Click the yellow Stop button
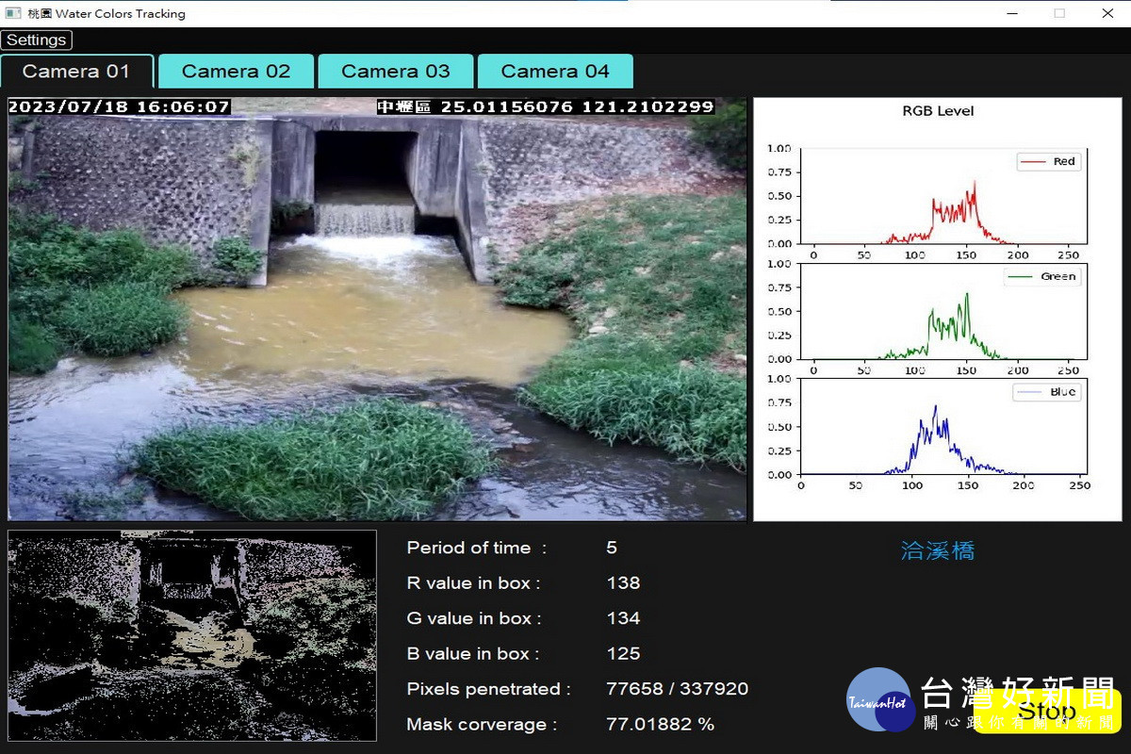The height and width of the screenshot is (754, 1131). pyautogui.click(x=1047, y=711)
